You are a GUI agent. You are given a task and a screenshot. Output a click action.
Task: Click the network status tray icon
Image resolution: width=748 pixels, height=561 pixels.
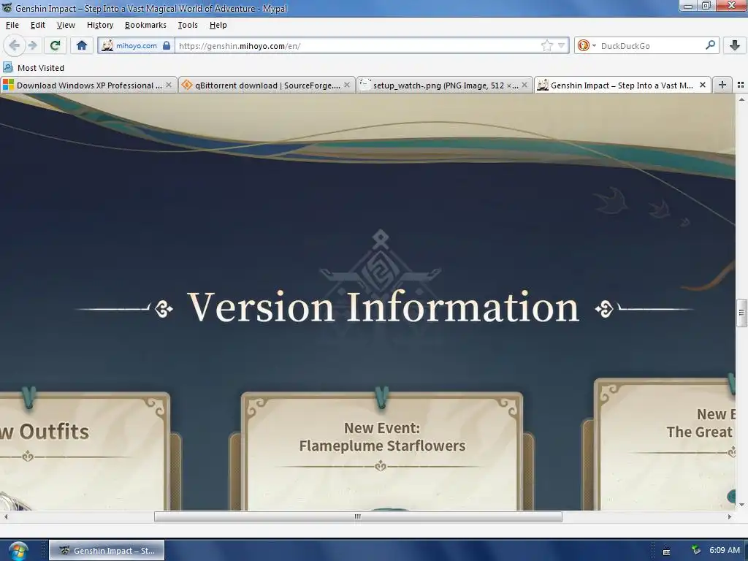coord(696,550)
